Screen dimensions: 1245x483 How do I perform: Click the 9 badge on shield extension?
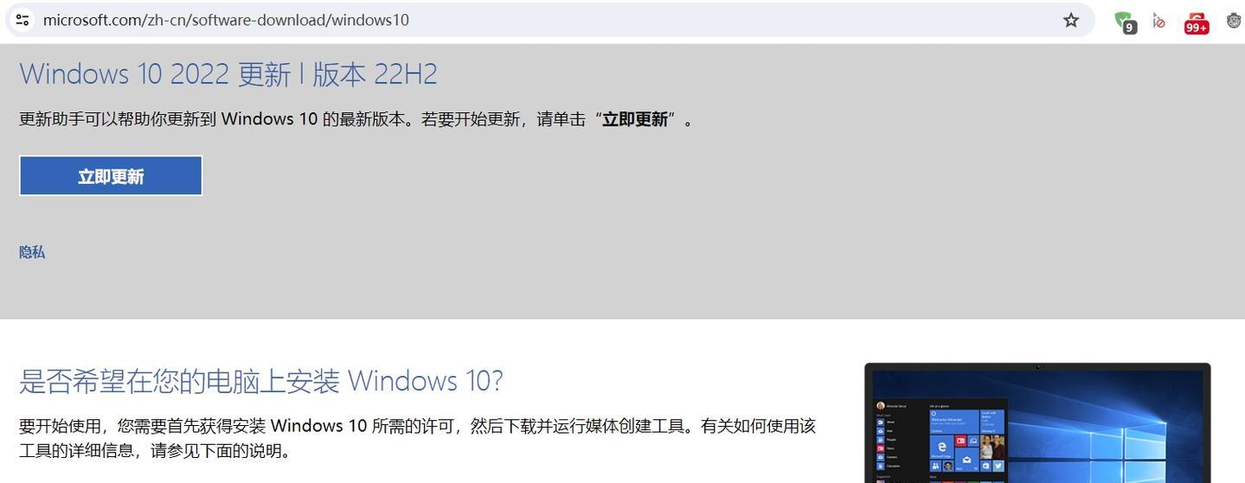[x=1130, y=28]
